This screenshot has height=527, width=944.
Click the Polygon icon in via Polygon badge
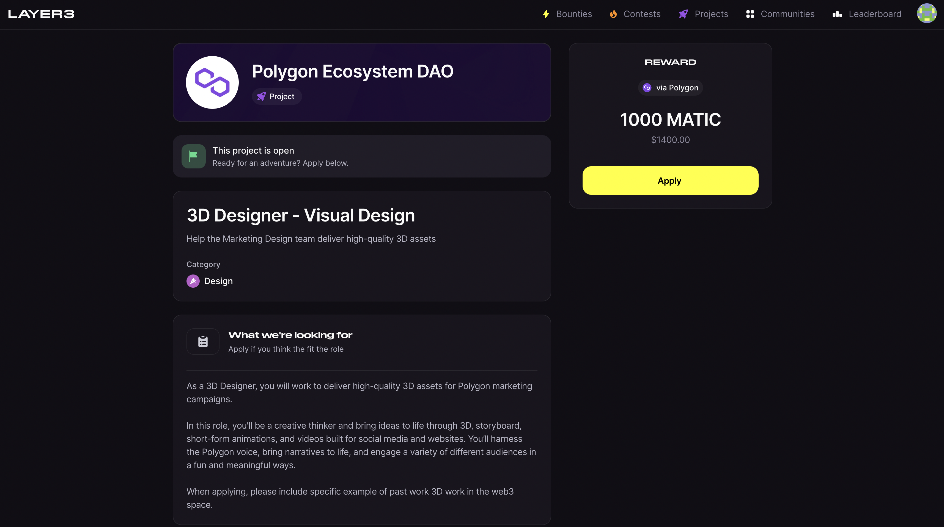point(647,88)
